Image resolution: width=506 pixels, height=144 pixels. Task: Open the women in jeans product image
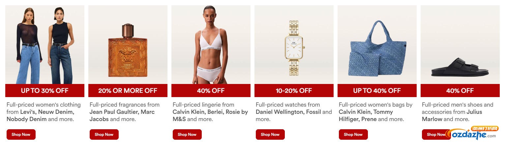coord(45,45)
